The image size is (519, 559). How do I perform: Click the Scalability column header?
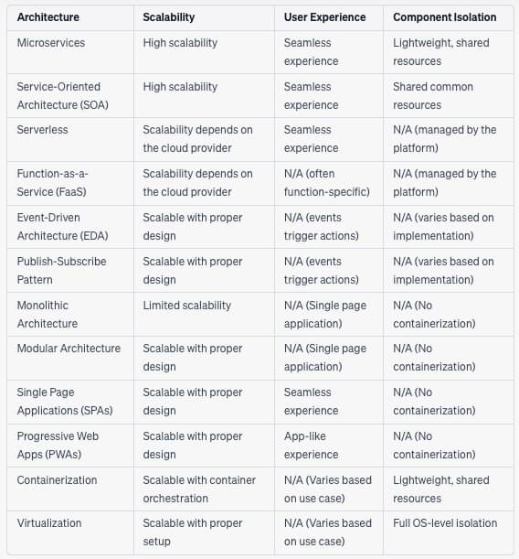pos(169,17)
